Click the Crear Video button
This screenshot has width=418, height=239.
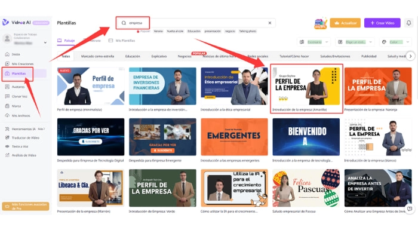point(382,23)
